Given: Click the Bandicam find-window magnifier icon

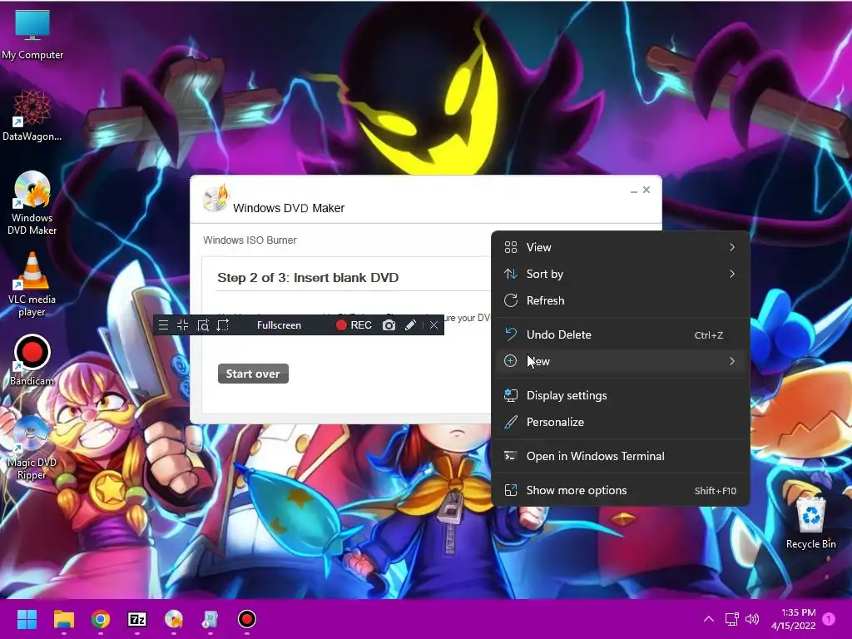Looking at the screenshot, I should [203, 325].
